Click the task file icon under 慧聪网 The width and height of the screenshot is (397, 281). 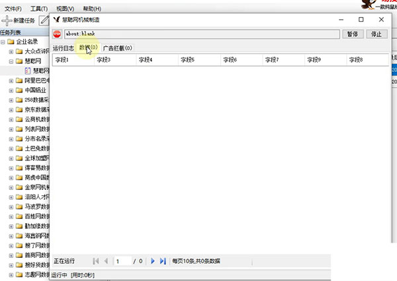[x=28, y=71]
